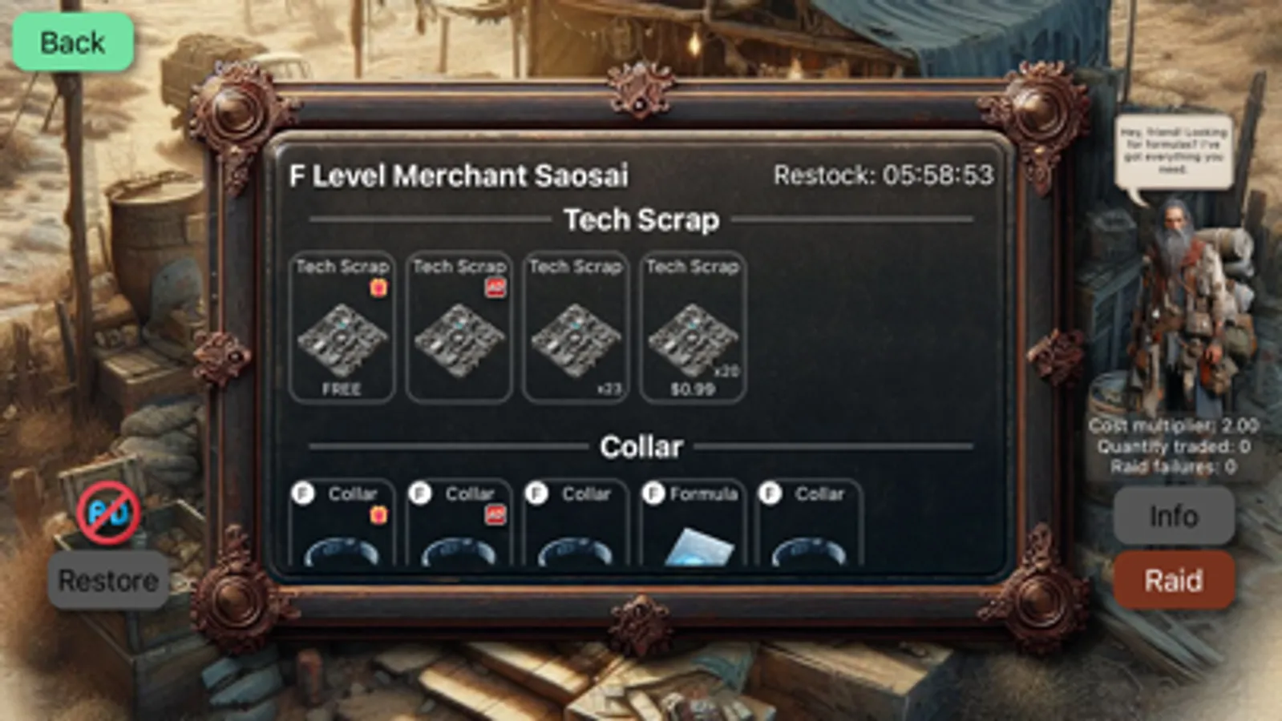Select the Tech Scrap with ad badge

(x=459, y=327)
